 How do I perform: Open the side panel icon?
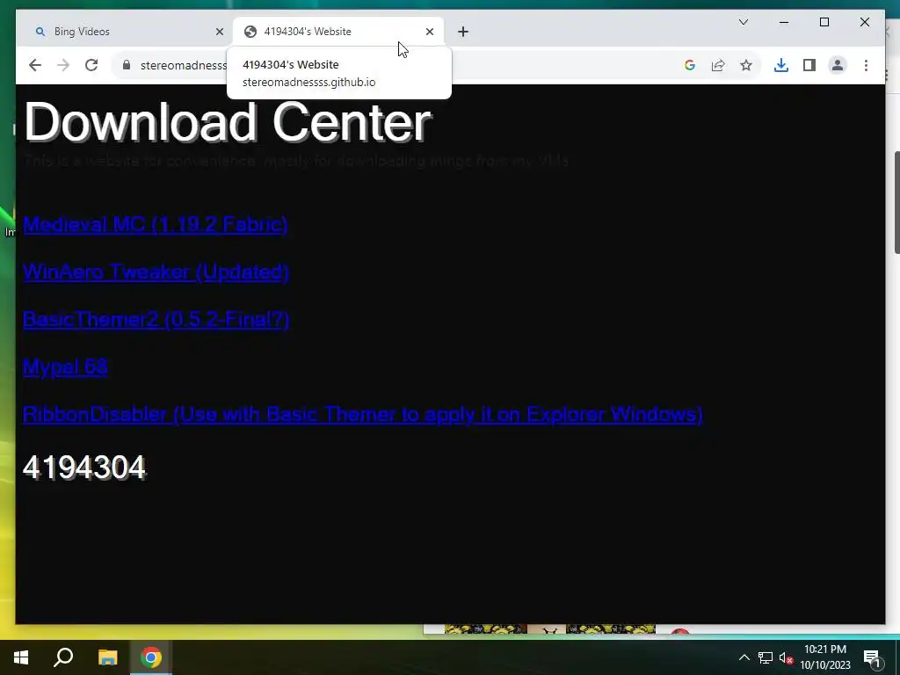(x=809, y=65)
